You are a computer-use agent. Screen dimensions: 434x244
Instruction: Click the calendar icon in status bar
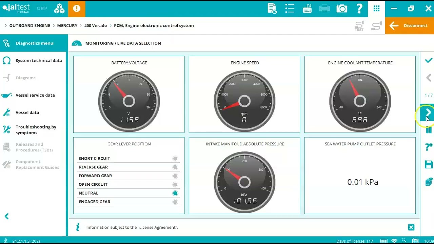point(415,241)
